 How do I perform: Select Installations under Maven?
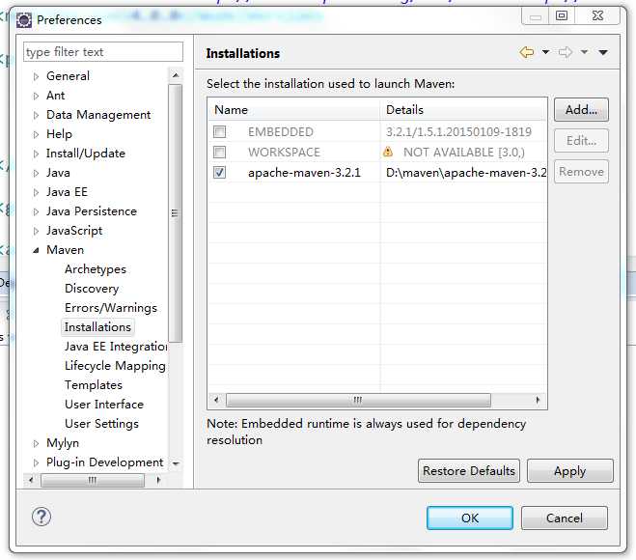(97, 327)
